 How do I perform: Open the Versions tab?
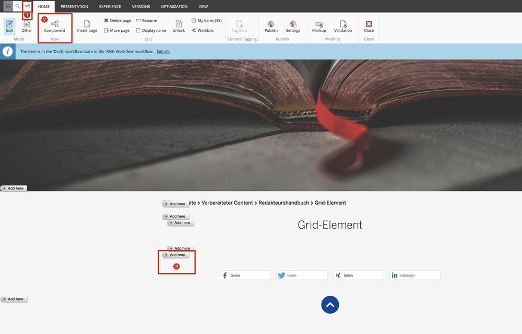[141, 7]
